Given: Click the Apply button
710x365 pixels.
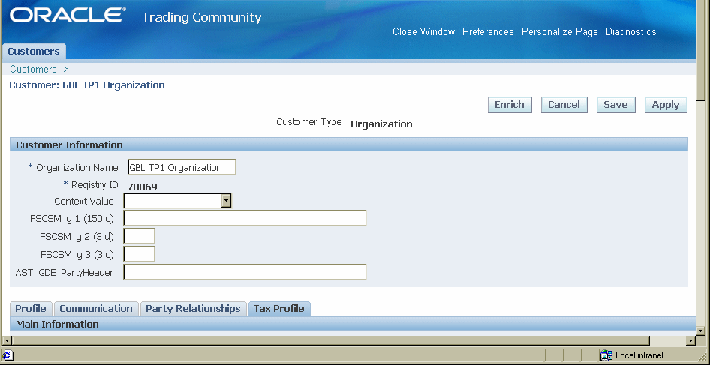Looking at the screenshot, I should coord(666,105).
